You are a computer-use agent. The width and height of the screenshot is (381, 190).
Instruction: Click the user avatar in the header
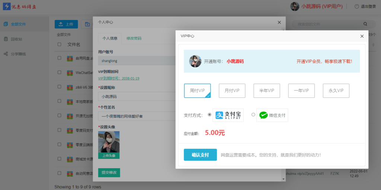click(x=295, y=7)
